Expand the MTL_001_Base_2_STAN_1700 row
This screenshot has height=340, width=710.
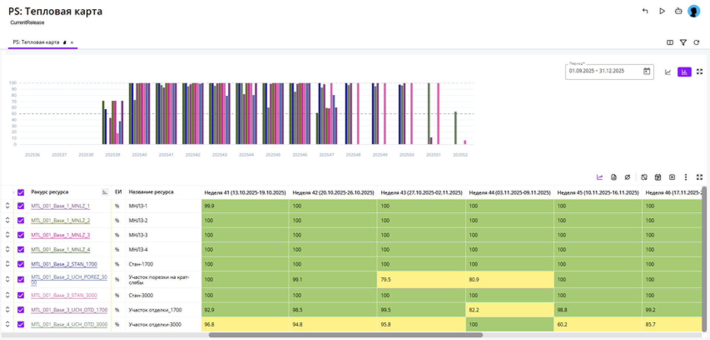point(7,264)
